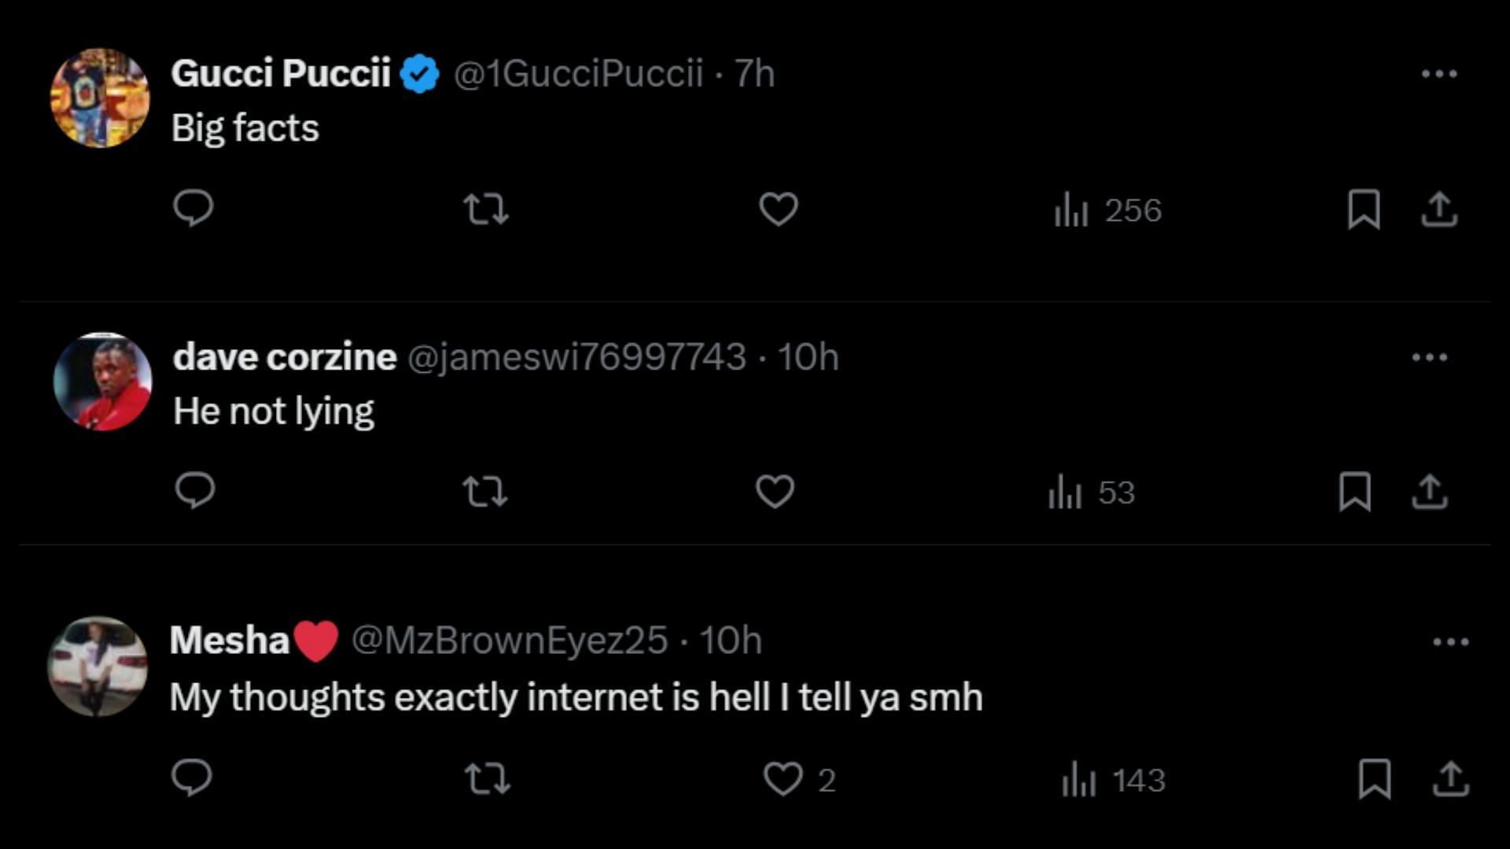Open the dave corzine display name
The height and width of the screenshot is (849, 1510).
tap(285, 358)
